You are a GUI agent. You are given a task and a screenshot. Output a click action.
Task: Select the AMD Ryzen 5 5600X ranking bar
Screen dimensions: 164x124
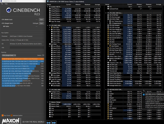click(23, 59)
